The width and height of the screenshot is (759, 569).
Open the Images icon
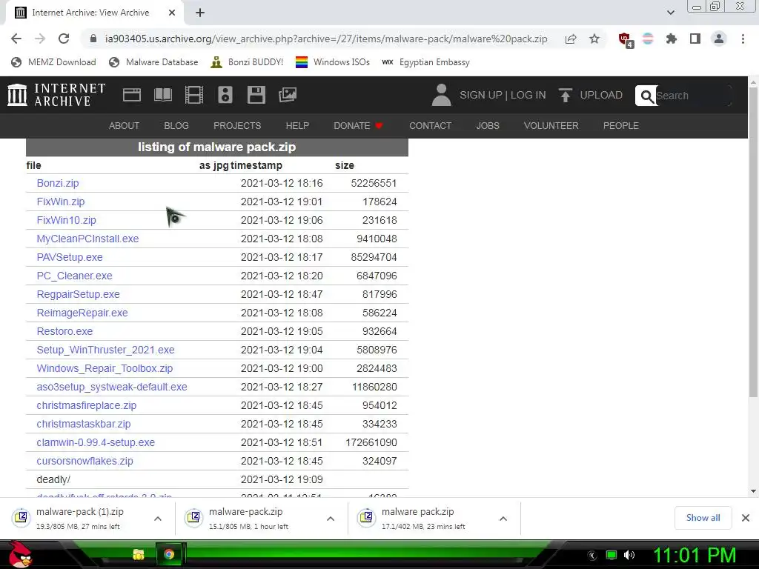click(x=288, y=94)
